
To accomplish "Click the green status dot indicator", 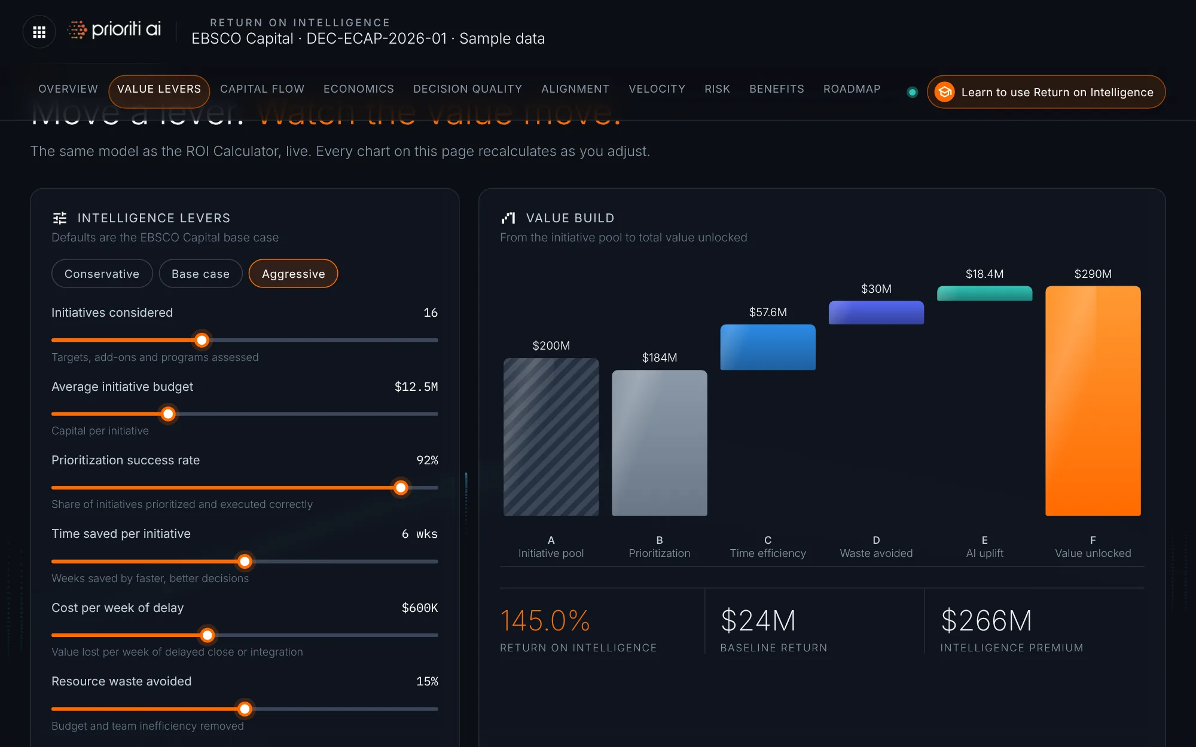I will tap(912, 92).
